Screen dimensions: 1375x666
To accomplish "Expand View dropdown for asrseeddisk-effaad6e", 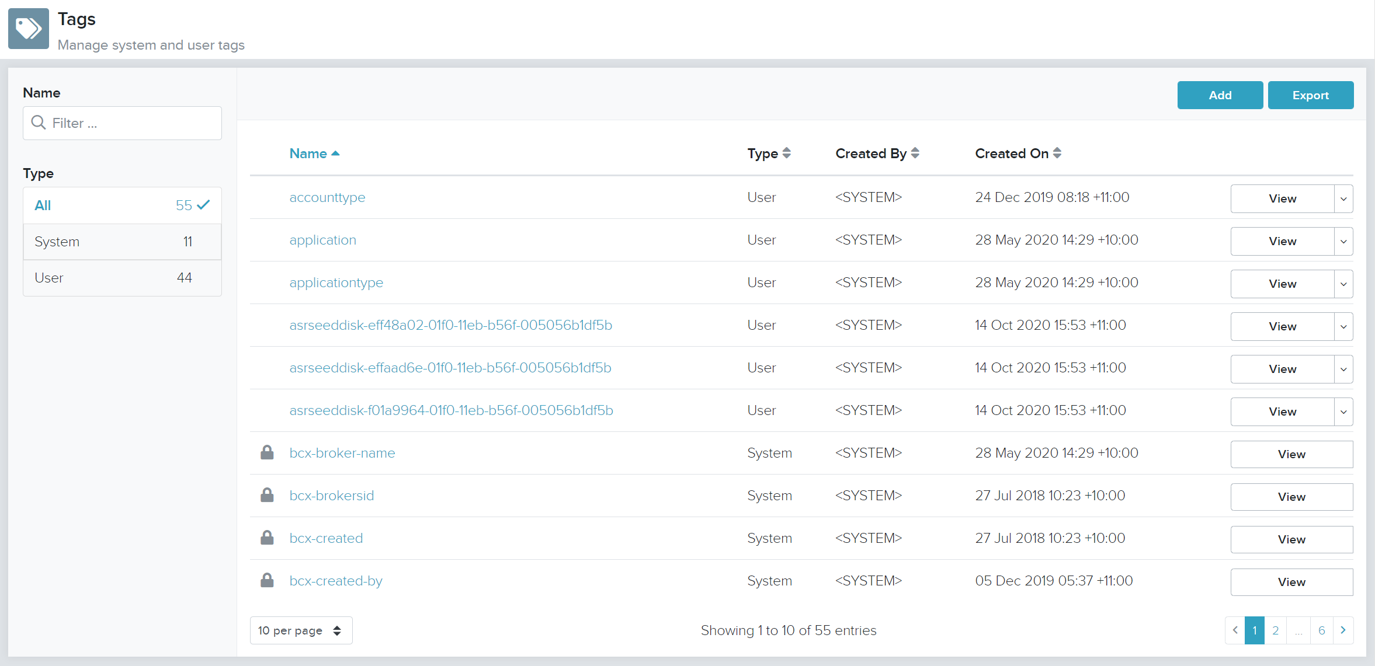I will pos(1343,369).
